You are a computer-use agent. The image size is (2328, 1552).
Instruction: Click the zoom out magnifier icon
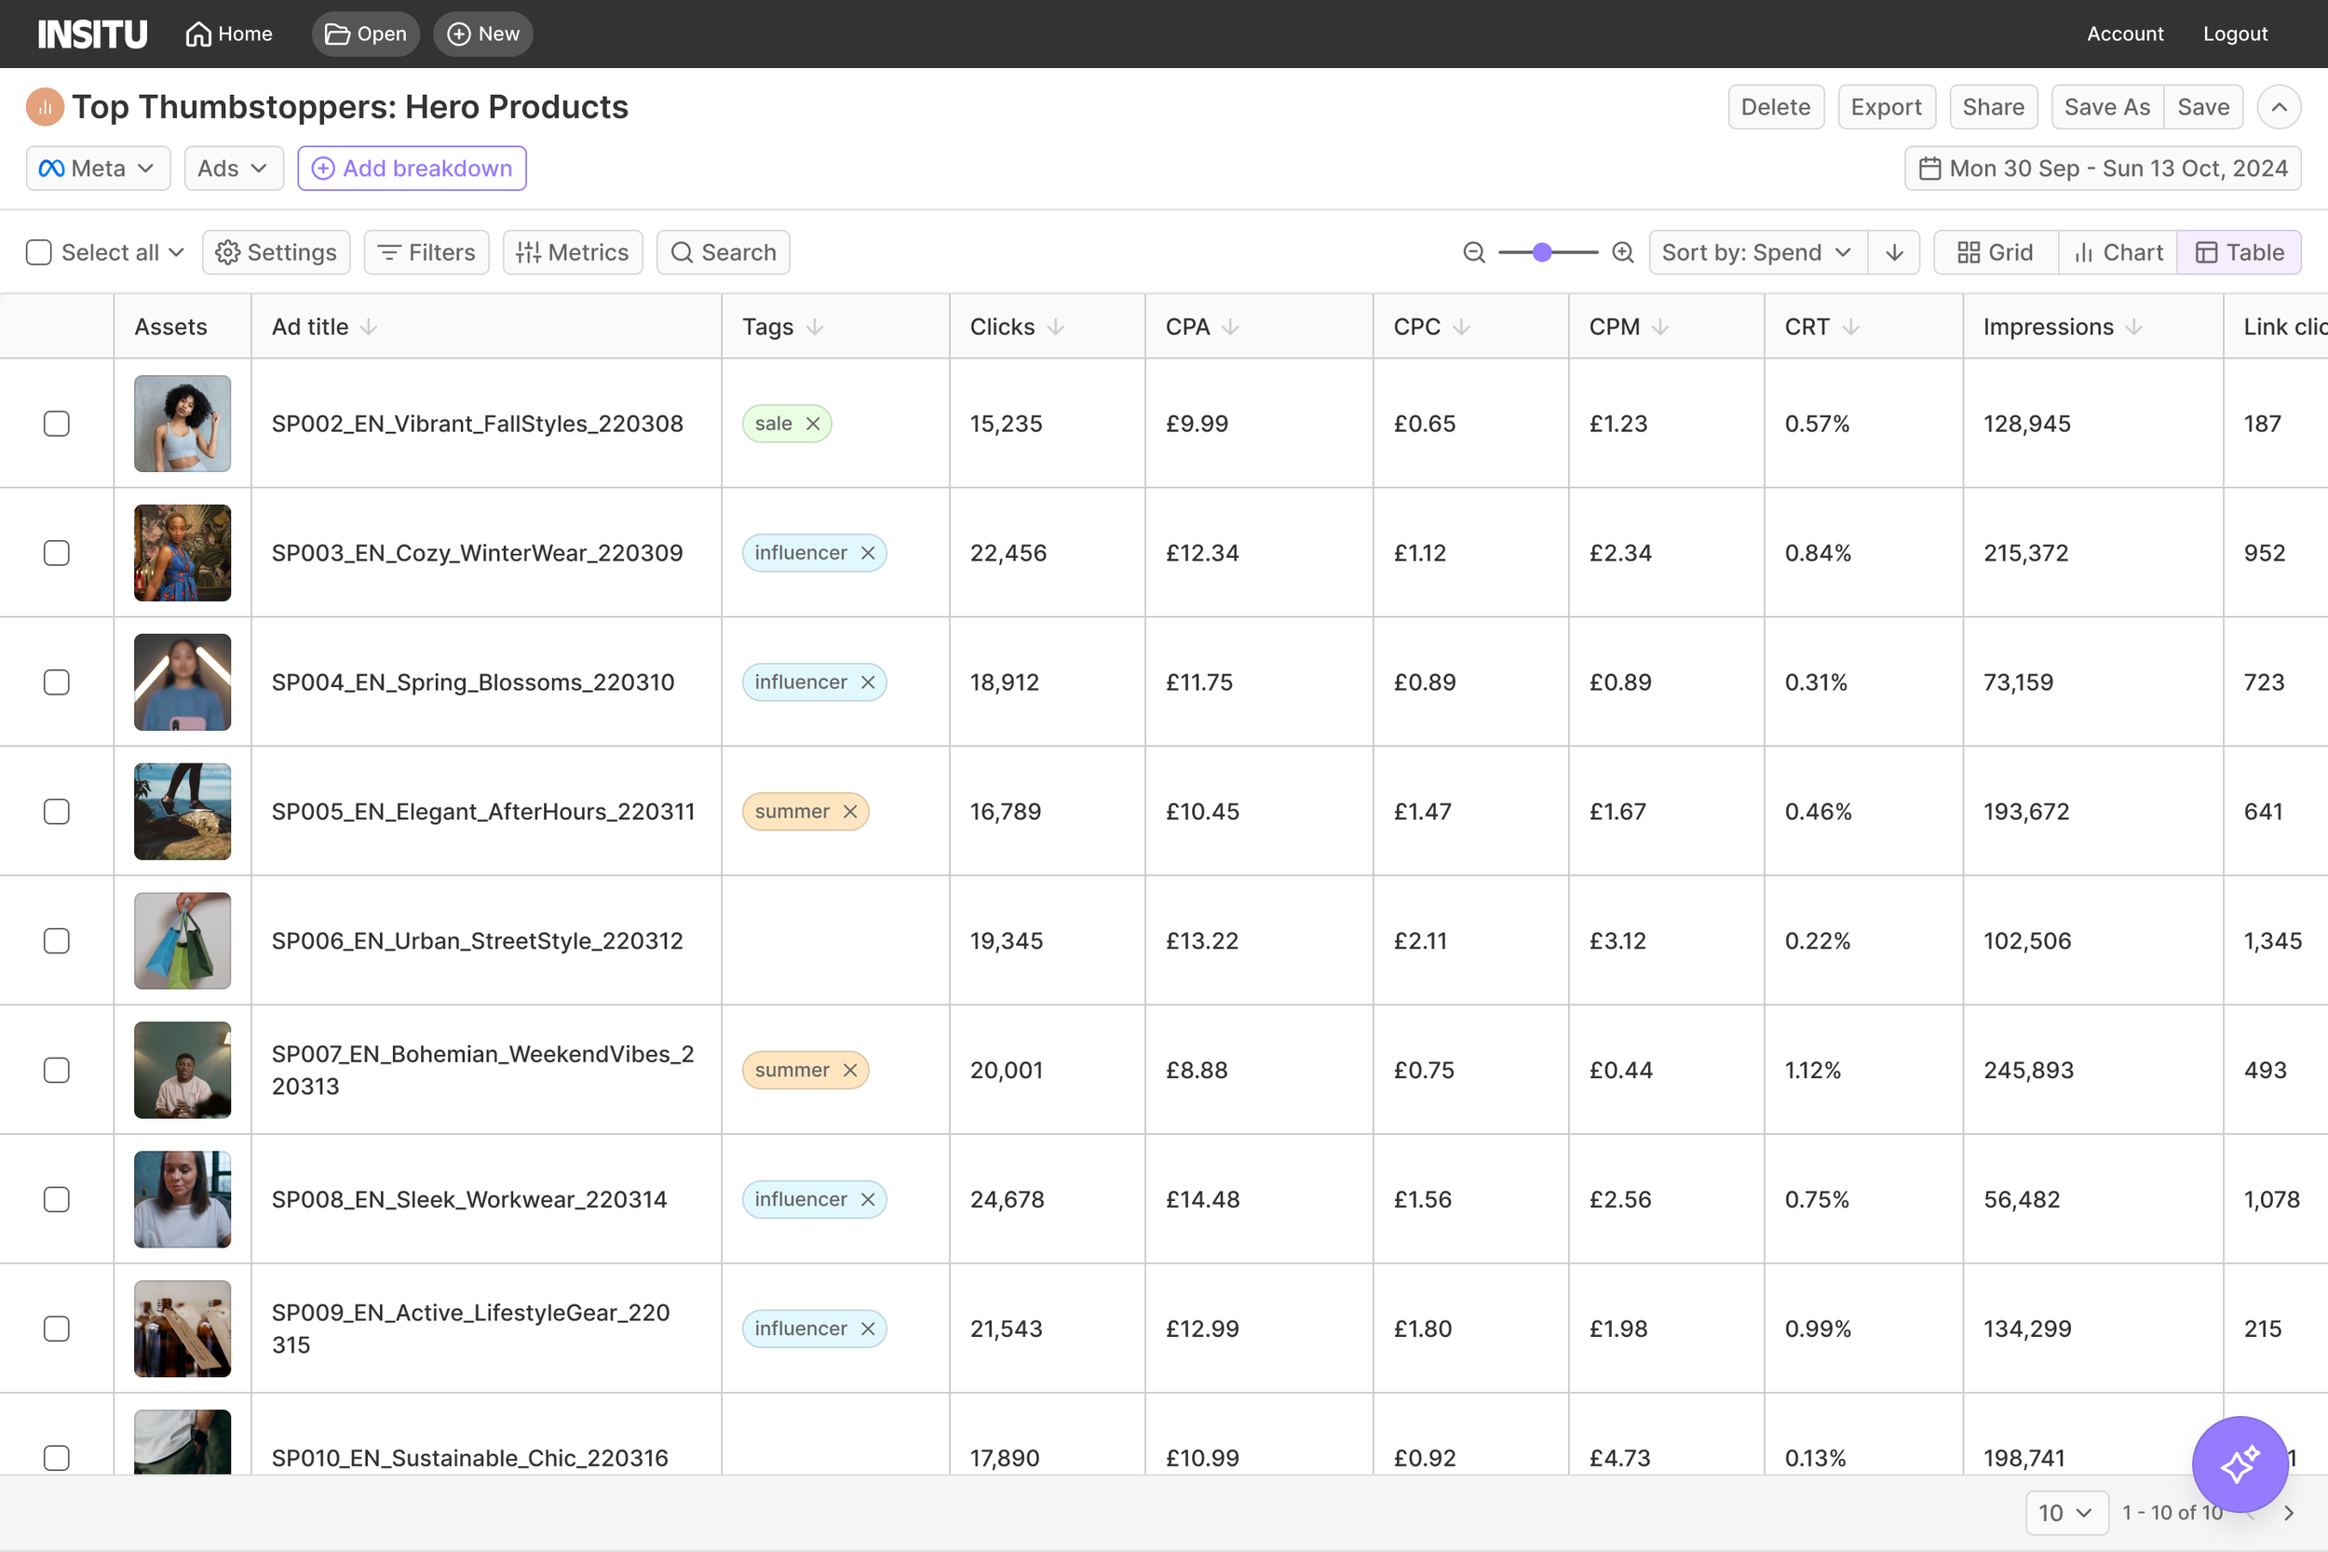1474,252
